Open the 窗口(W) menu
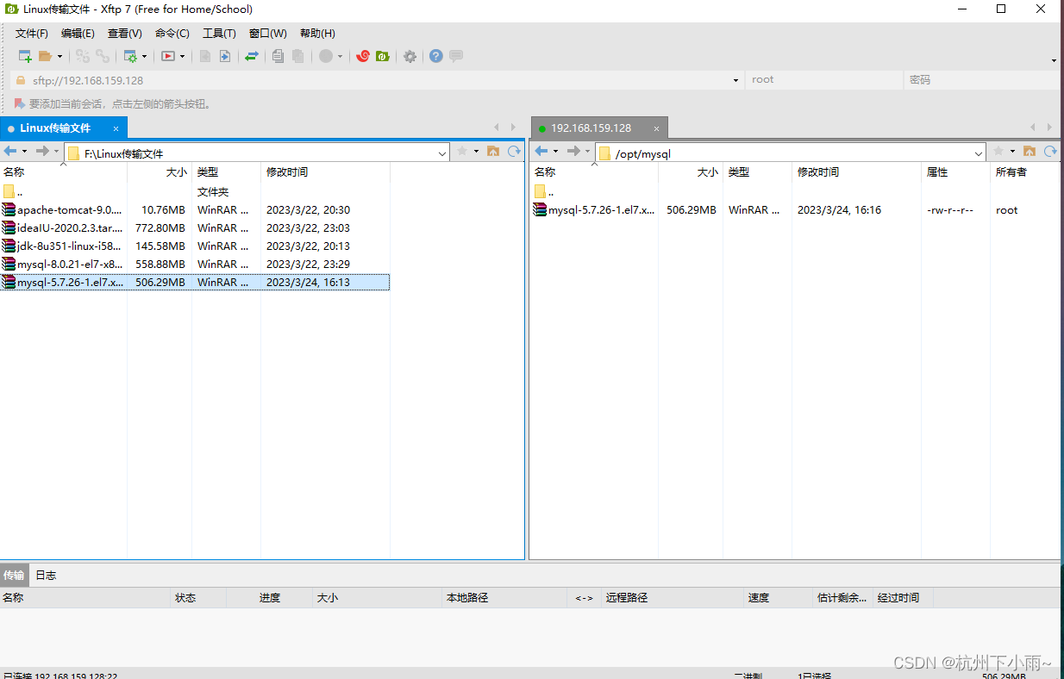 click(x=268, y=34)
